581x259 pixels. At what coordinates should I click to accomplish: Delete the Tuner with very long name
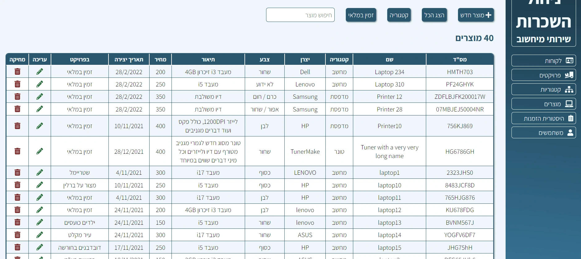coord(17,151)
